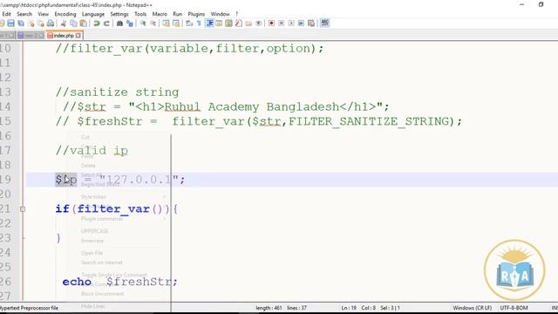Click the UTF-8-BOM encoding status entry
Image resolution: width=558 pixels, height=314 pixels.
pyautogui.click(x=514, y=308)
